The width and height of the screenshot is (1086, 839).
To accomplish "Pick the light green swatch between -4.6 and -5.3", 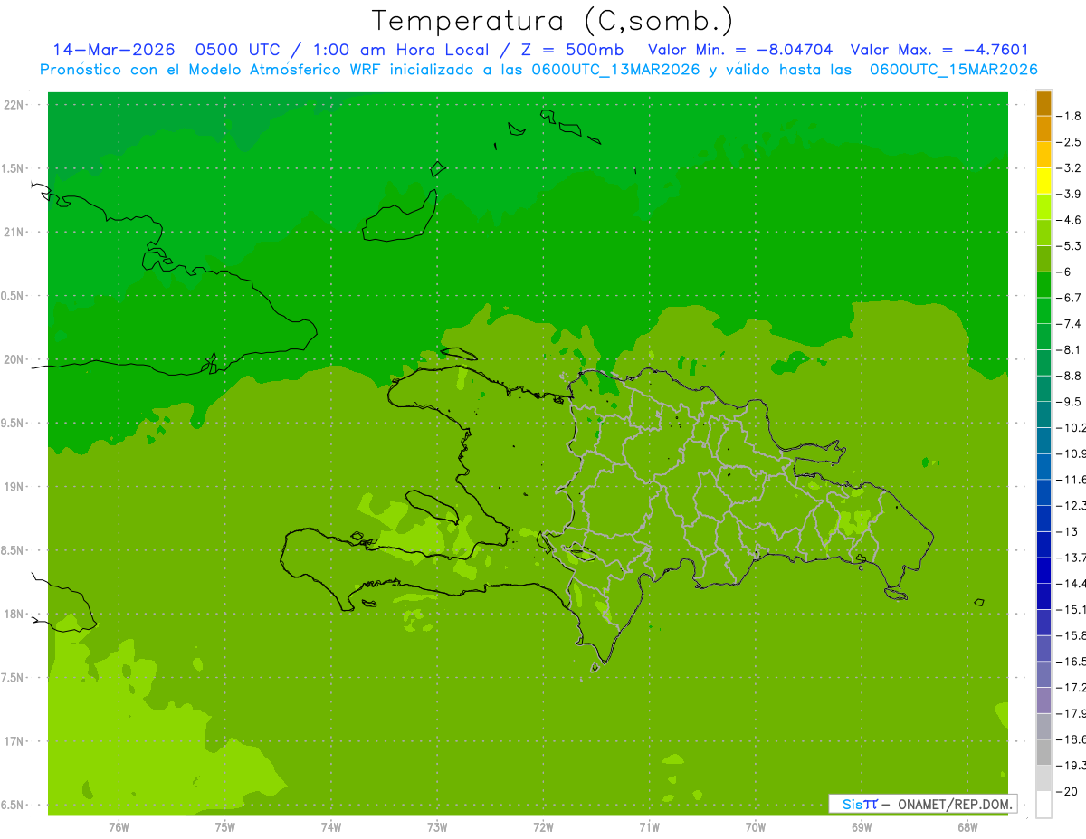I will coord(1043,233).
